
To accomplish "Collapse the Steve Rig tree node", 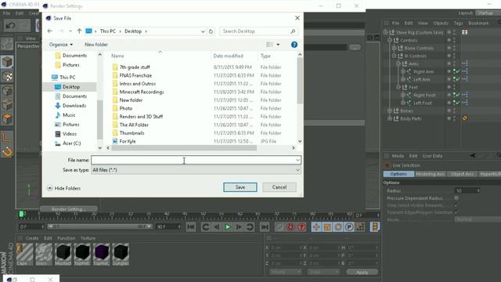I will click(385, 32).
